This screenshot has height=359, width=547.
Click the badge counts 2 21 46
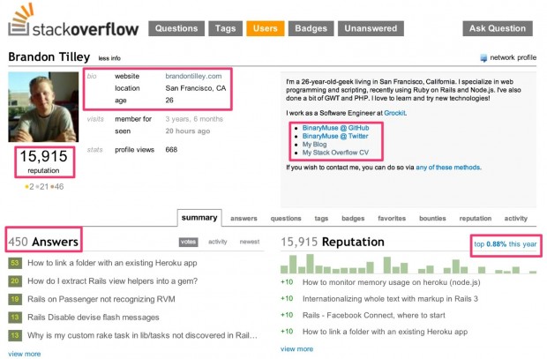pos(44,187)
